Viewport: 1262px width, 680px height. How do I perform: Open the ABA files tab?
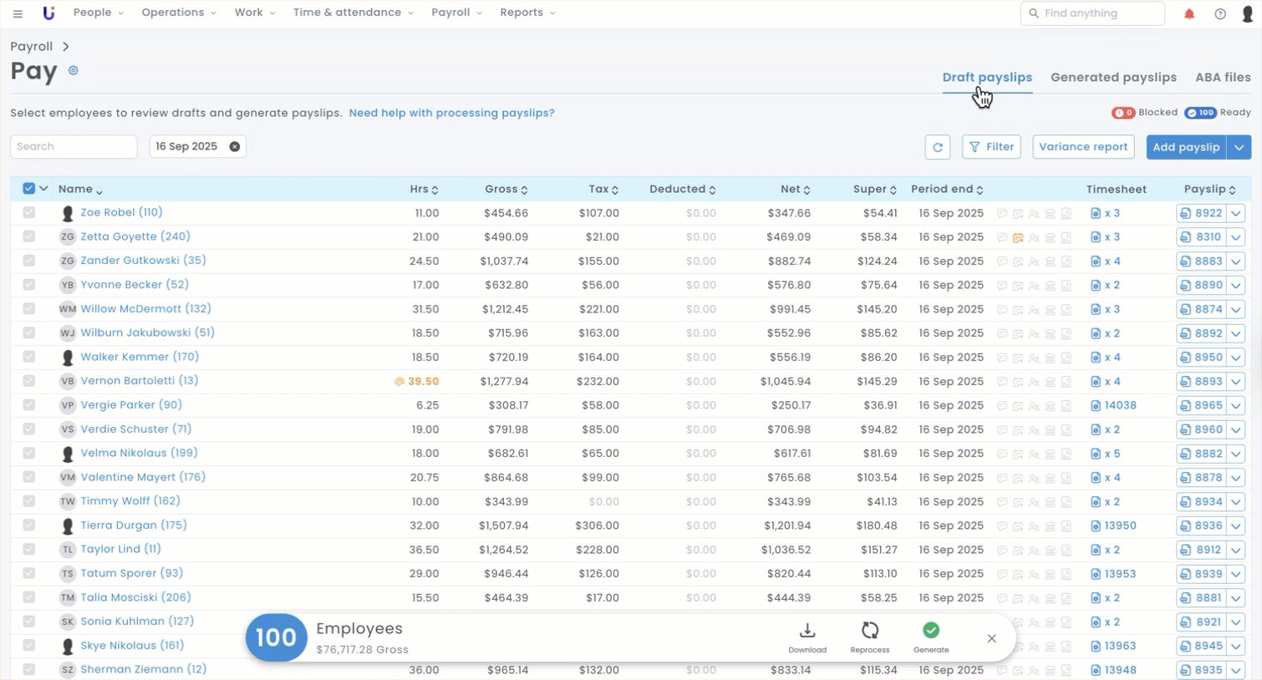click(1223, 77)
